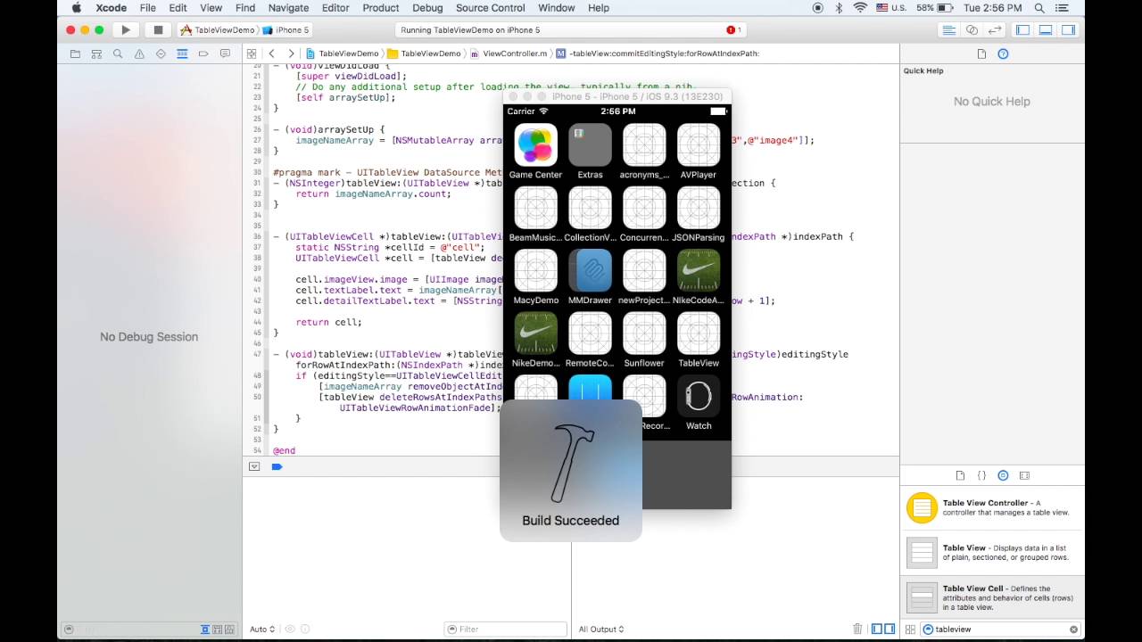This screenshot has width=1142, height=642.
Task: Stop the running TableViewDemo app
Action: [x=158, y=29]
